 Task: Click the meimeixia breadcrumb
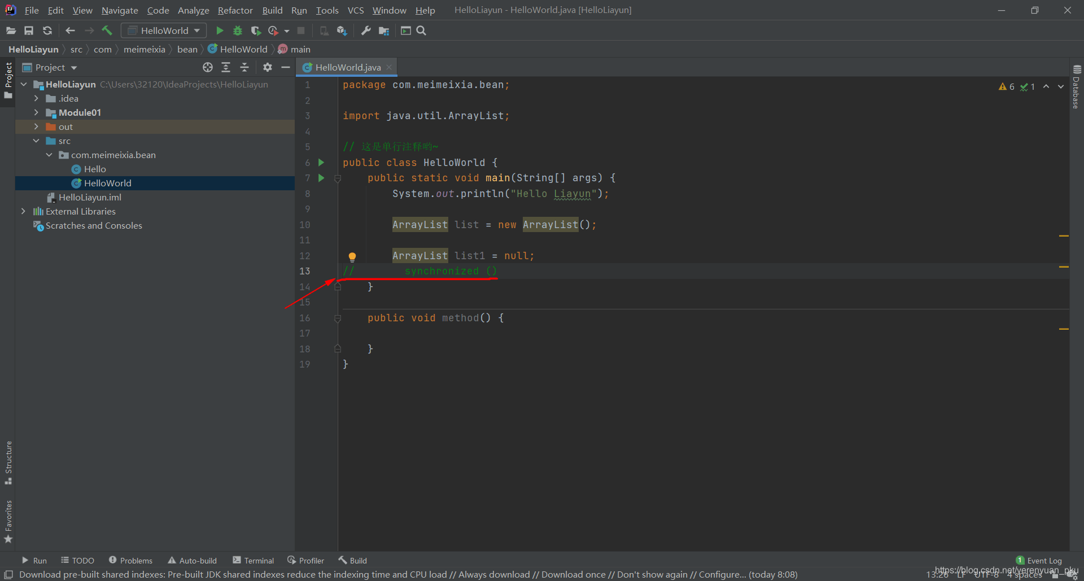[145, 49]
